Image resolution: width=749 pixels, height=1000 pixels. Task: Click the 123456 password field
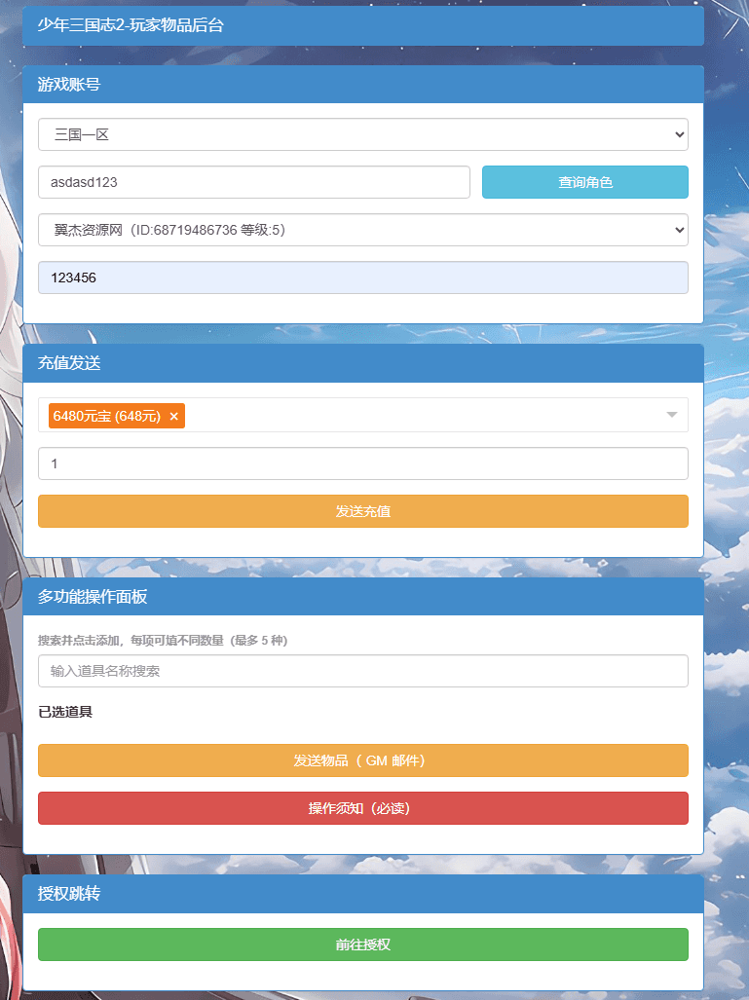point(363,278)
